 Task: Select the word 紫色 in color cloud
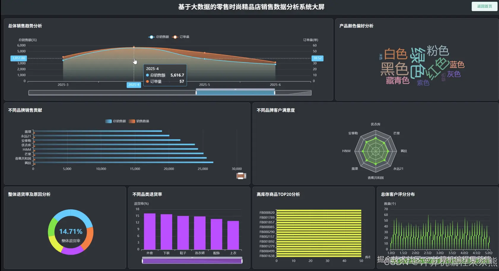coord(423,83)
